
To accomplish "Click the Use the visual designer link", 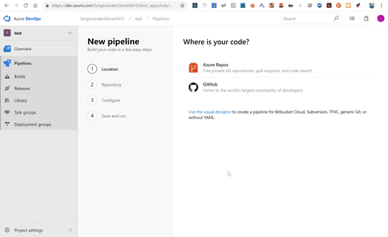I will pyautogui.click(x=210, y=112).
